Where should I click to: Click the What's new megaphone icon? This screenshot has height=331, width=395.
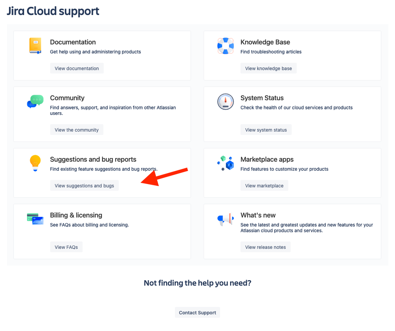click(225, 219)
